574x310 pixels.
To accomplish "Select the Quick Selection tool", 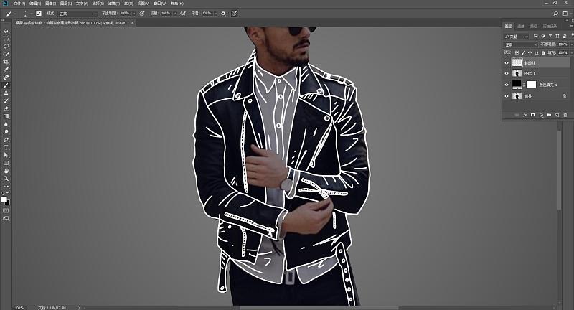I will click(x=6, y=54).
